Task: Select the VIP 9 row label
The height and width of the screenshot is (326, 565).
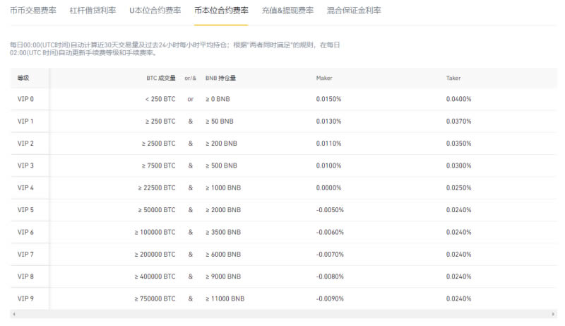Action: click(25, 298)
